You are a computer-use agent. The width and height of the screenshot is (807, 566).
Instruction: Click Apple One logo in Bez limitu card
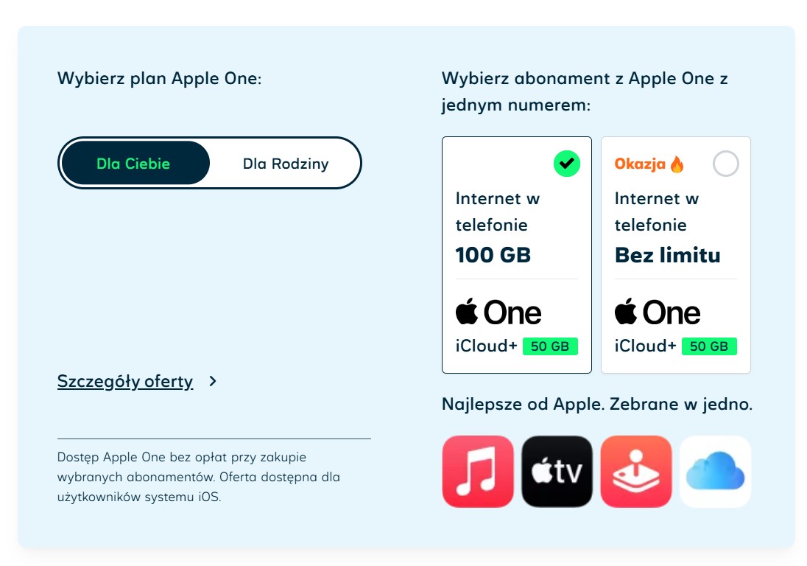[x=658, y=312]
